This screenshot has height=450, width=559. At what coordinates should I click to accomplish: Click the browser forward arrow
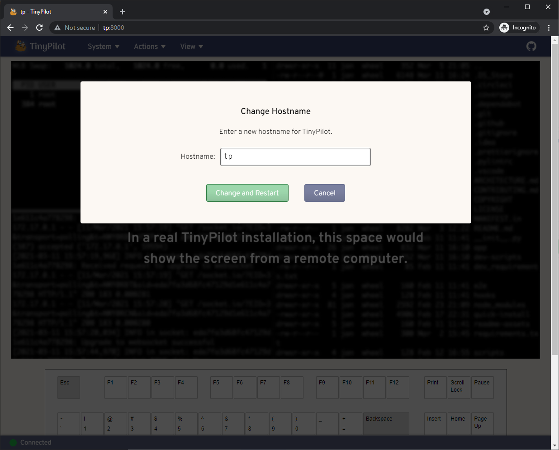25,28
